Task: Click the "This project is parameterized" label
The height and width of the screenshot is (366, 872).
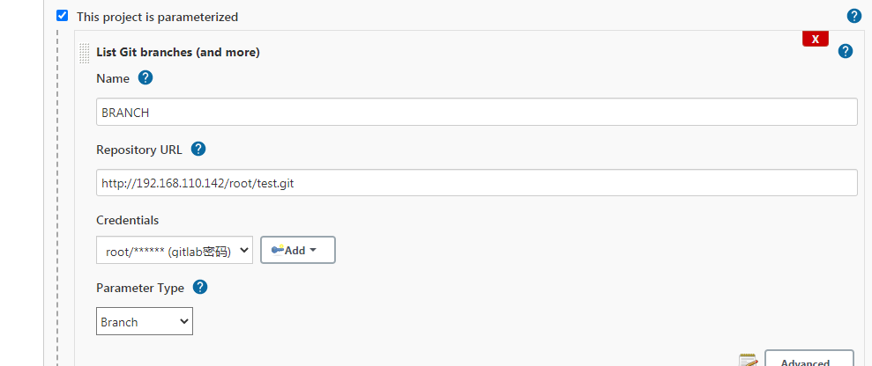Action: (157, 17)
